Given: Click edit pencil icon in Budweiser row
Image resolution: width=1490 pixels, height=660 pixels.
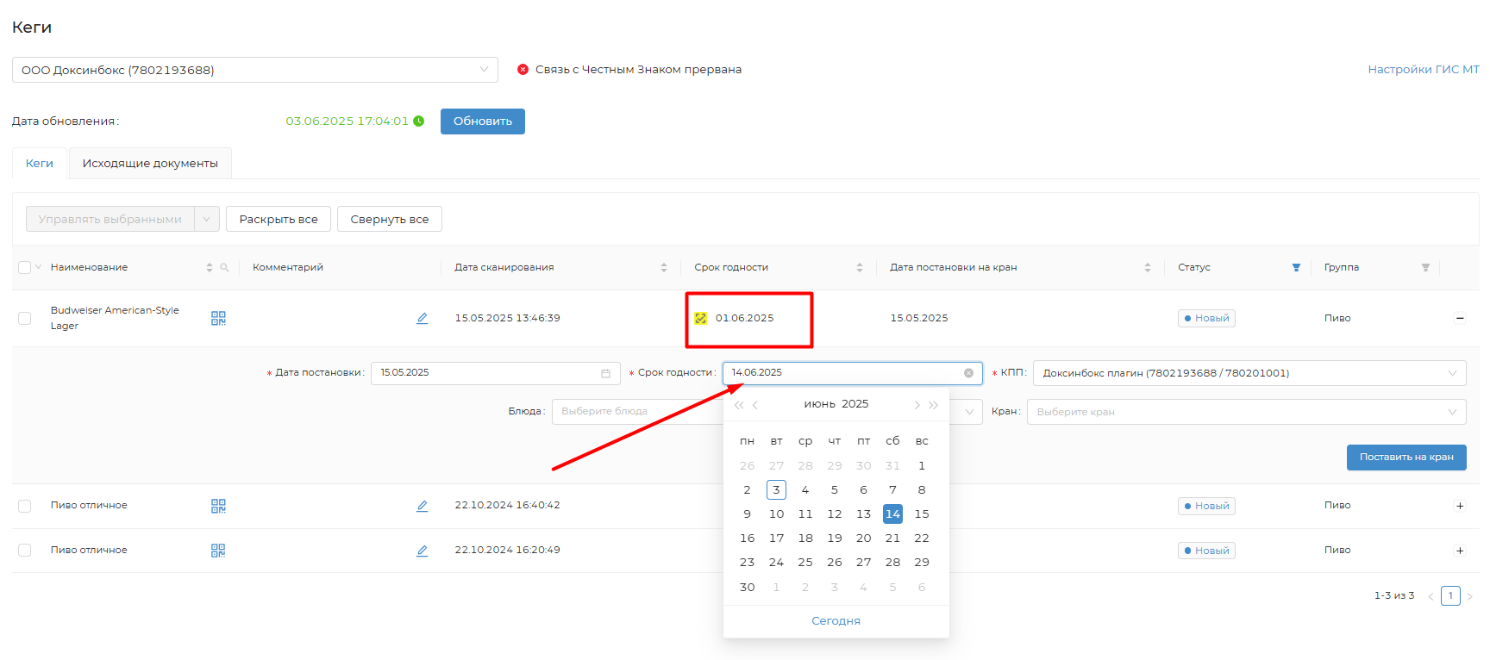Looking at the screenshot, I should pyautogui.click(x=422, y=318).
